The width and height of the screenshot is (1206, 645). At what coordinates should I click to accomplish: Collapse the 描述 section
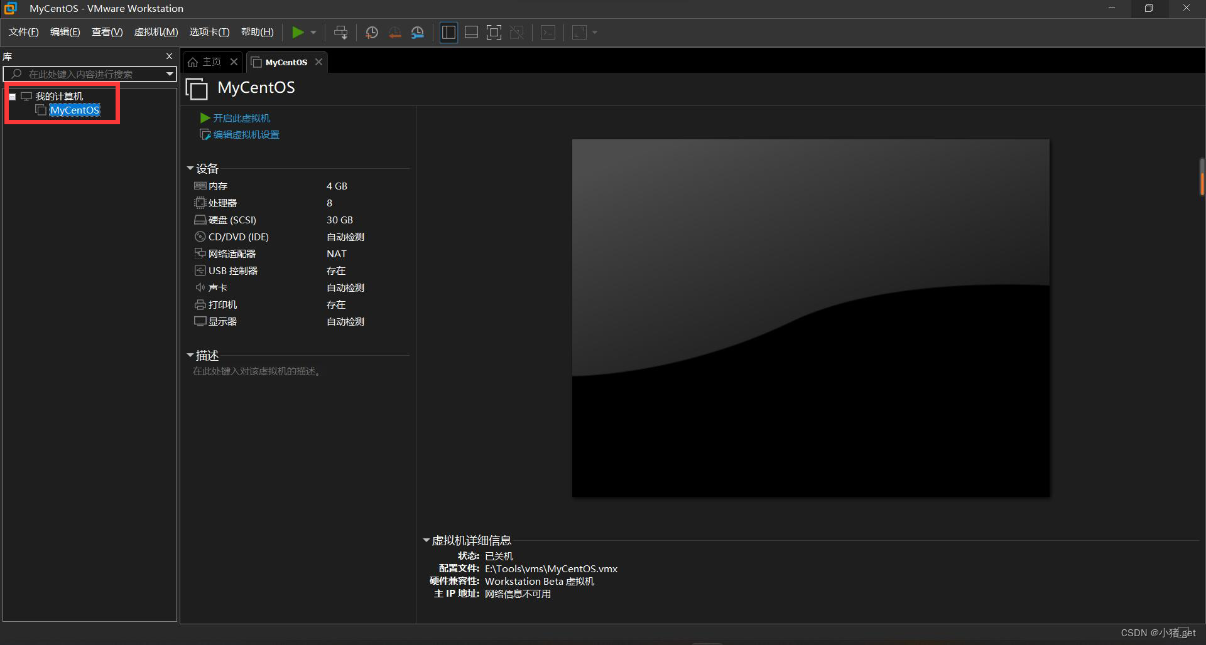pos(190,355)
